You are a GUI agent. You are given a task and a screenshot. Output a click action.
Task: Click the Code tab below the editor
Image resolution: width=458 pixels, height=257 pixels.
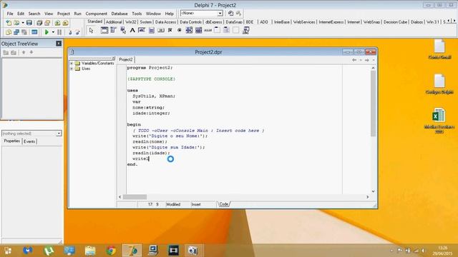click(224, 204)
